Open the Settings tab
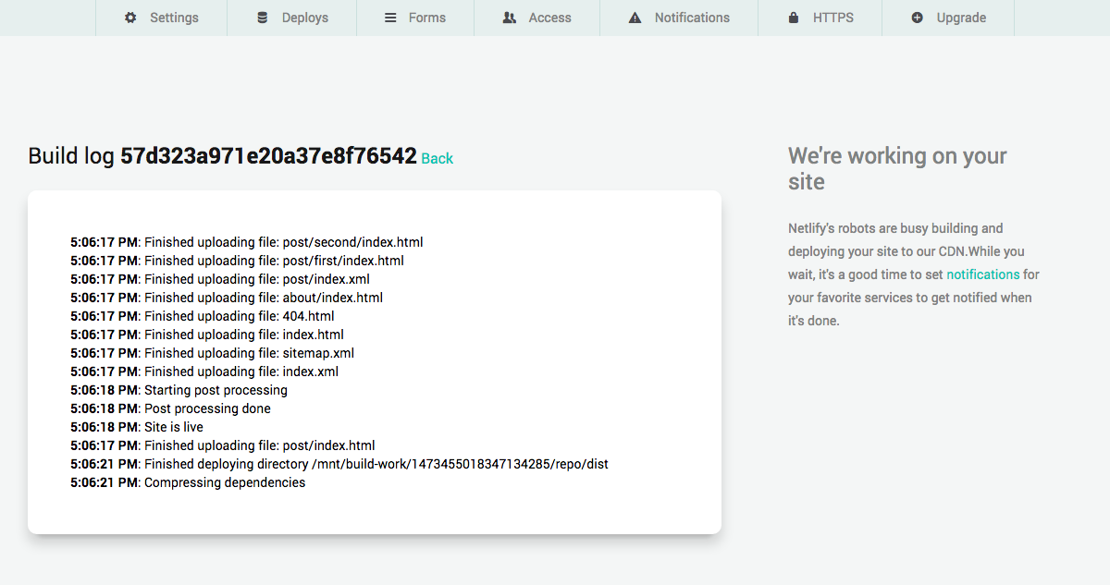The image size is (1110, 585). click(x=174, y=18)
